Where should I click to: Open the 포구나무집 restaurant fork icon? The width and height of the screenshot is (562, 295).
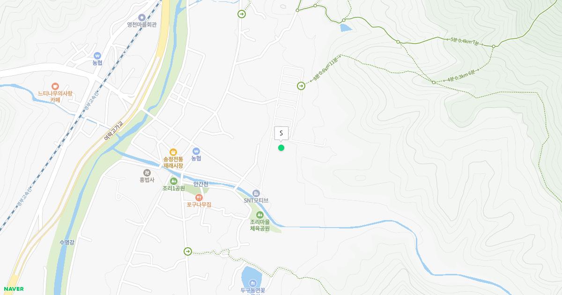click(199, 197)
